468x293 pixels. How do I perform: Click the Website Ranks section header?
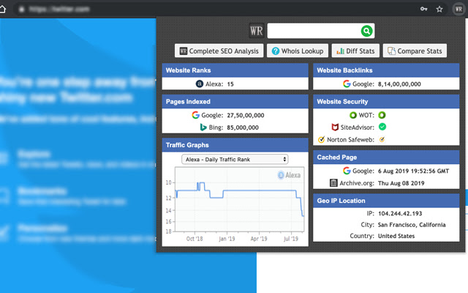point(235,70)
